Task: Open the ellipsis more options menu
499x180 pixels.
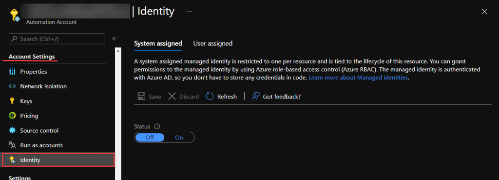Action: [x=189, y=12]
